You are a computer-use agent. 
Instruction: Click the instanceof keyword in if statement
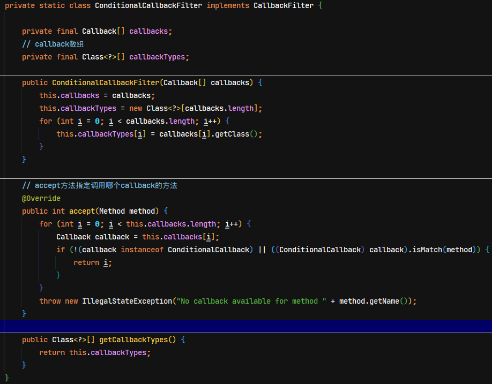tap(142, 250)
